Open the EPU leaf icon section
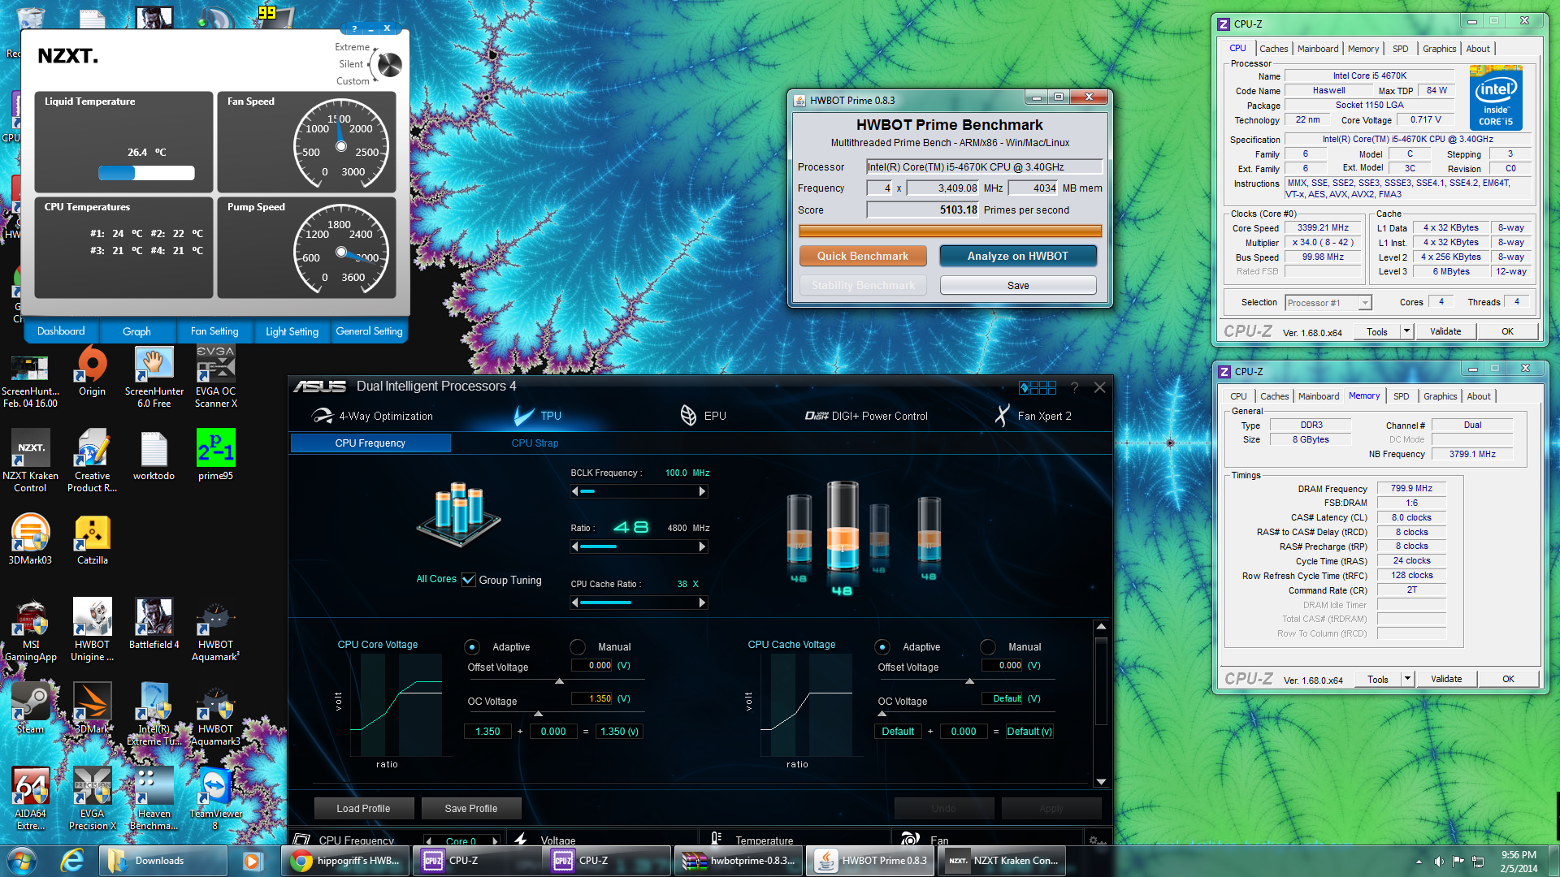This screenshot has height=877, width=1560. click(x=688, y=416)
